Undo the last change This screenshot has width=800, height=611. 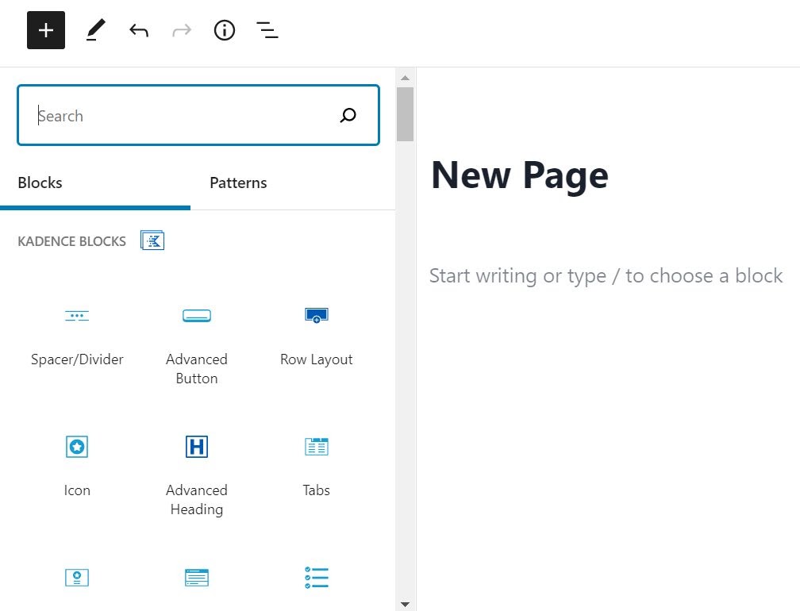point(138,30)
